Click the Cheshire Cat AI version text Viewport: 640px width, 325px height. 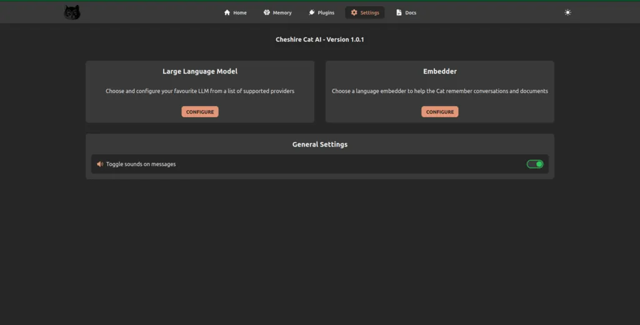319,39
